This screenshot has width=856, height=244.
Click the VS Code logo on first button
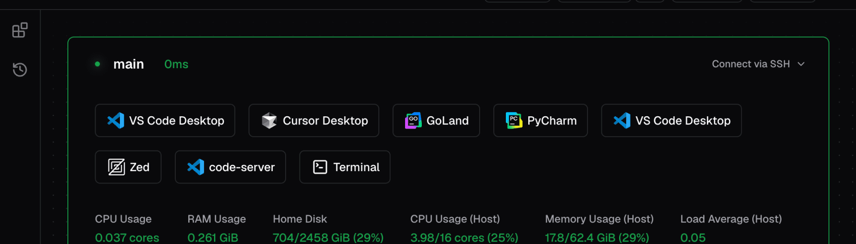[x=116, y=121]
